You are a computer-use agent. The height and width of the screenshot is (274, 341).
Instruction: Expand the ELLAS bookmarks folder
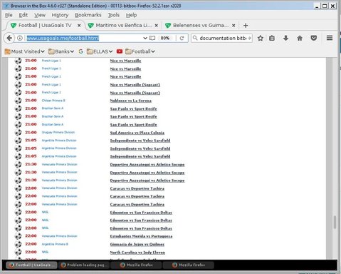point(100,51)
